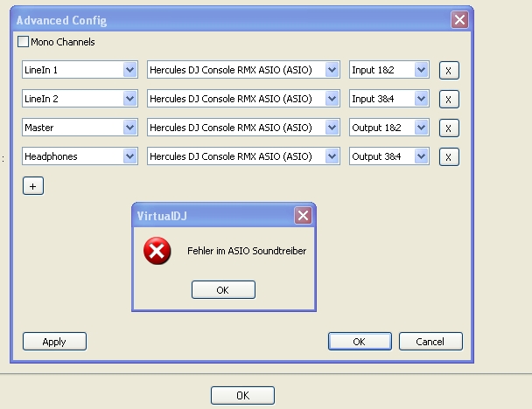Open the Headphones channel dropdown
This screenshot has height=409, width=532.
point(80,156)
